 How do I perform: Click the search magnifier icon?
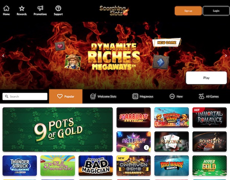click(7, 96)
